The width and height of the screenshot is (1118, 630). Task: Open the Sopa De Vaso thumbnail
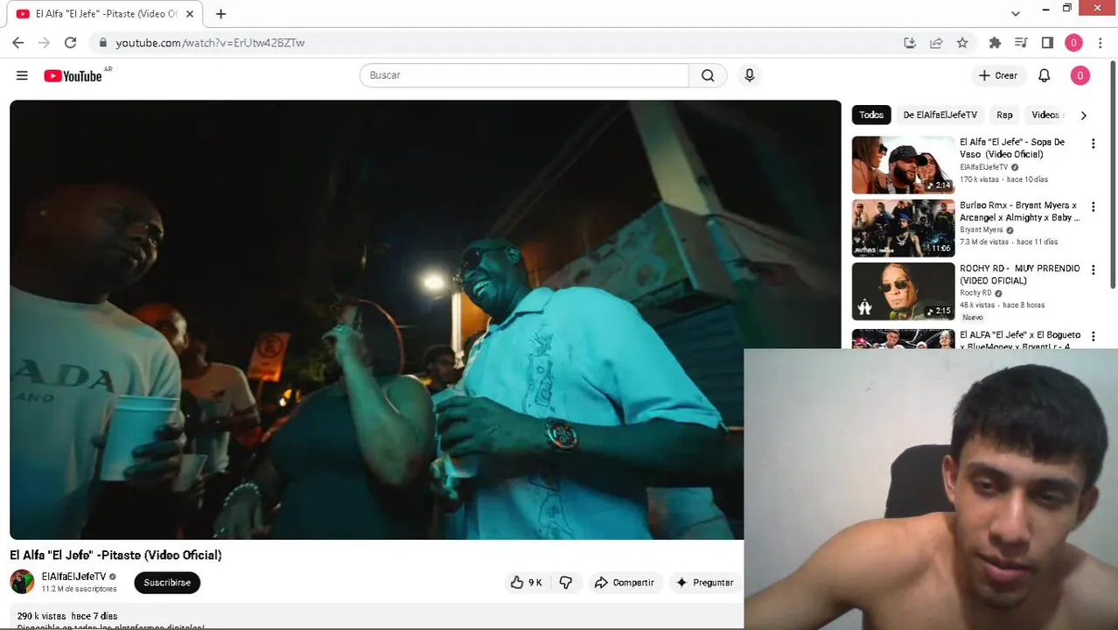[x=903, y=164]
